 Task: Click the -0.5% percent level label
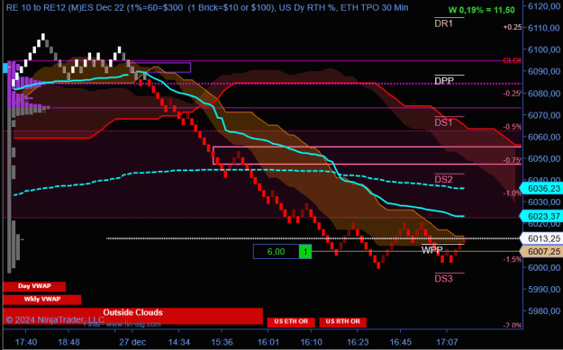(x=513, y=127)
